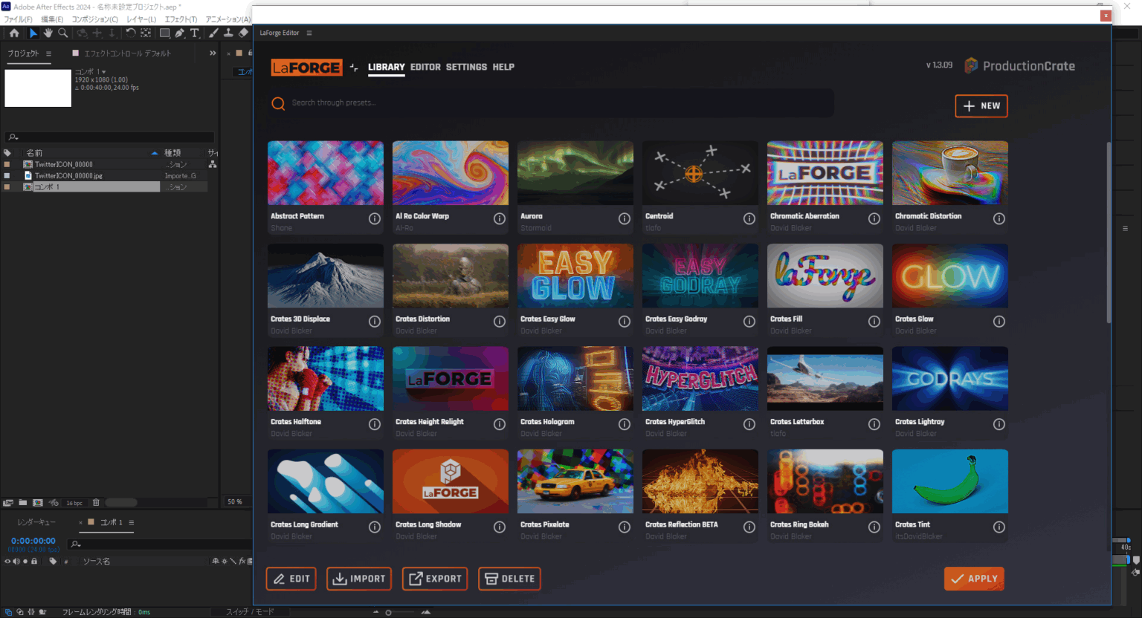Expand hidden panels with double chevron
This screenshot has width=1142, height=618.
(x=213, y=53)
